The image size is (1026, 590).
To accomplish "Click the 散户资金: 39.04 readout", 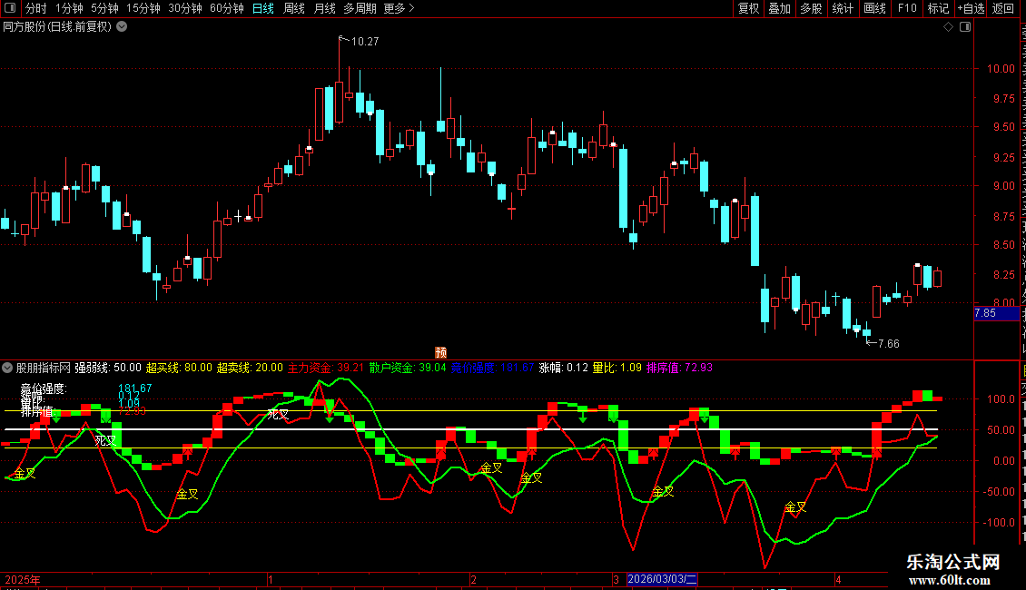I will coord(408,369).
